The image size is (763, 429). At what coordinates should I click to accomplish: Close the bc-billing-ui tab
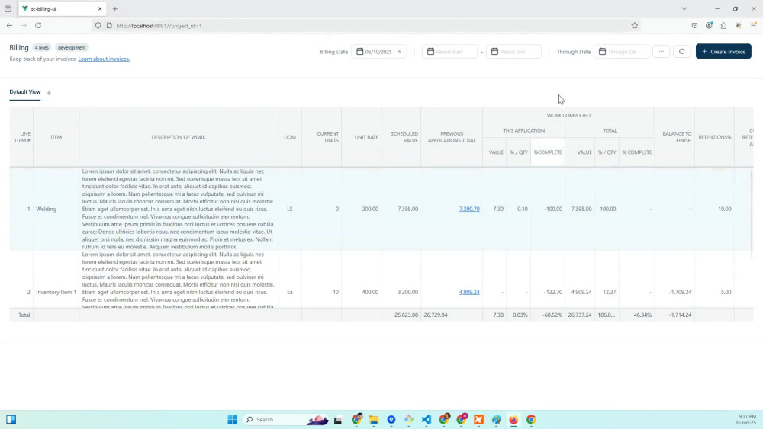pyautogui.click(x=100, y=8)
